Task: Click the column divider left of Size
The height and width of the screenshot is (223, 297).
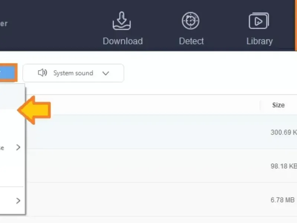Action: tap(260, 105)
